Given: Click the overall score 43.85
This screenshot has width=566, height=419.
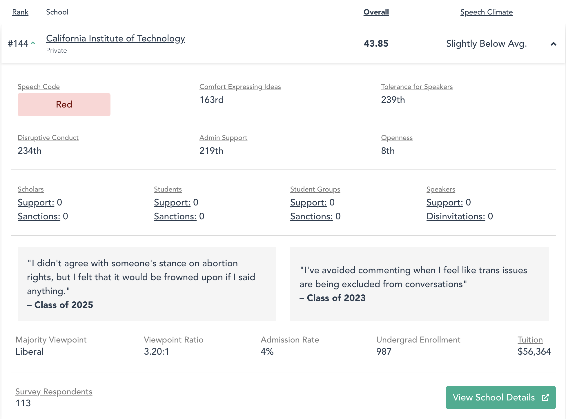Looking at the screenshot, I should pyautogui.click(x=376, y=43).
